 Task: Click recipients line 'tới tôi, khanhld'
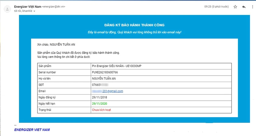click(x=23, y=11)
